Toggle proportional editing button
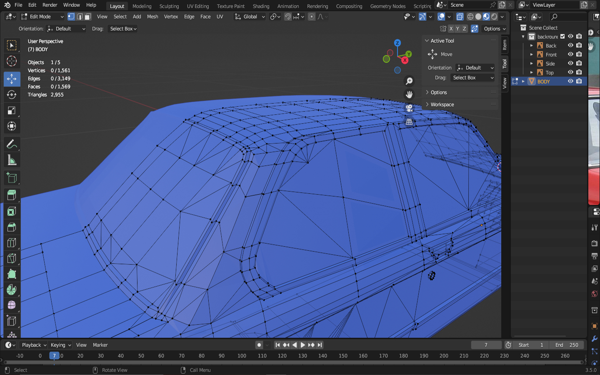The height and width of the screenshot is (375, 600). (x=311, y=17)
